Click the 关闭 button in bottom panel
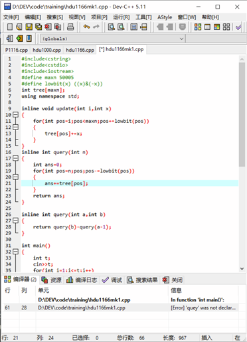The width and height of the screenshot is (247, 342). 173,280
